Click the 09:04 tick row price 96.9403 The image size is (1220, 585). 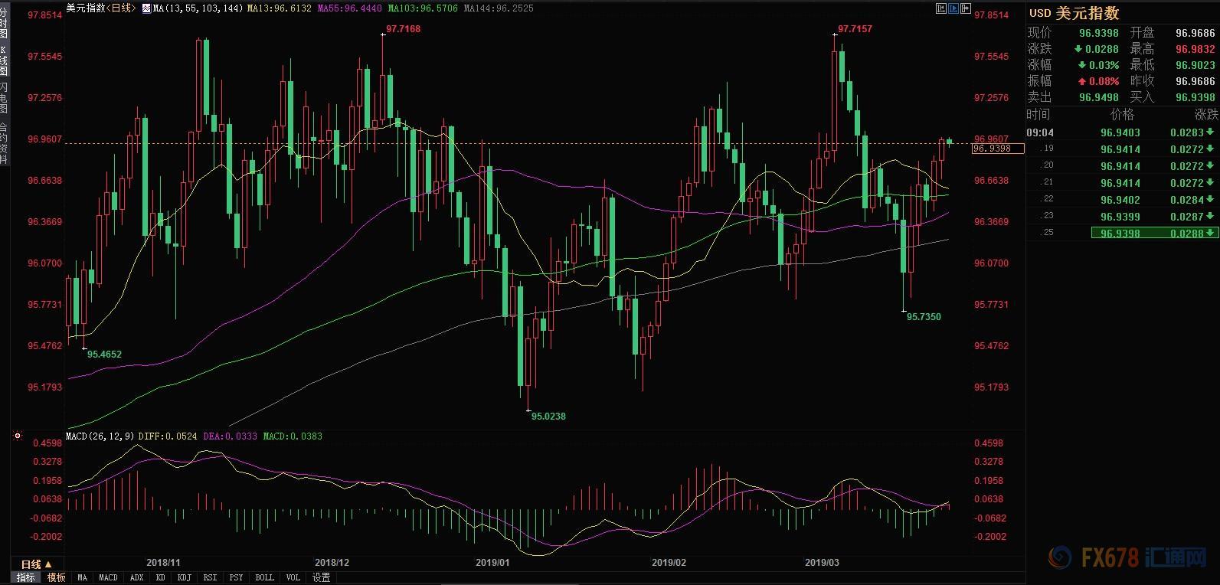(1120, 132)
